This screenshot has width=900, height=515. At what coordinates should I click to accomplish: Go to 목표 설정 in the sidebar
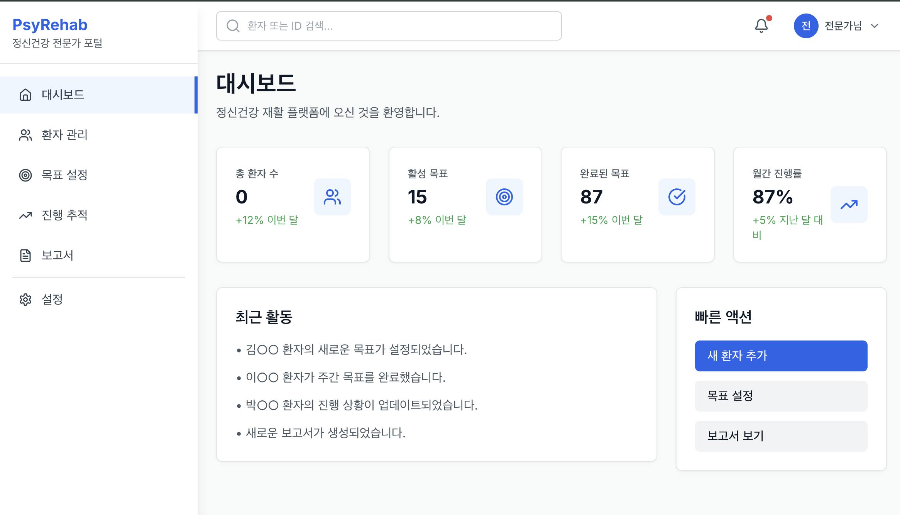click(99, 175)
